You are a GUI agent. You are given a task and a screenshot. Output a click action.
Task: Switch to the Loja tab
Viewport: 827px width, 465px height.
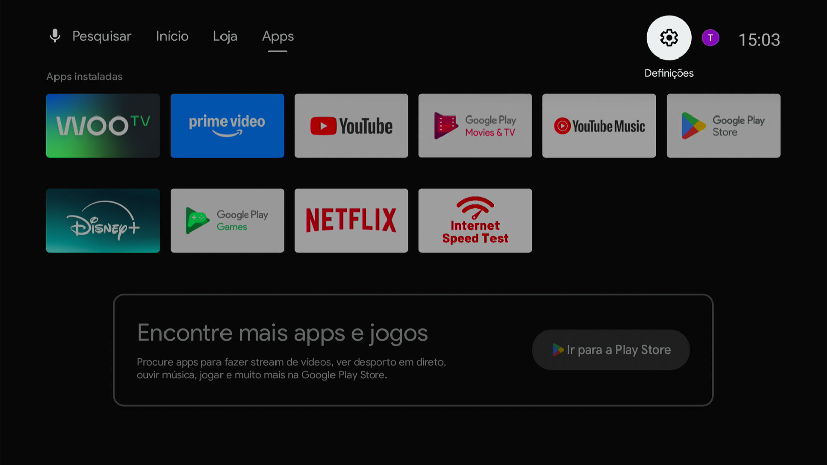225,36
